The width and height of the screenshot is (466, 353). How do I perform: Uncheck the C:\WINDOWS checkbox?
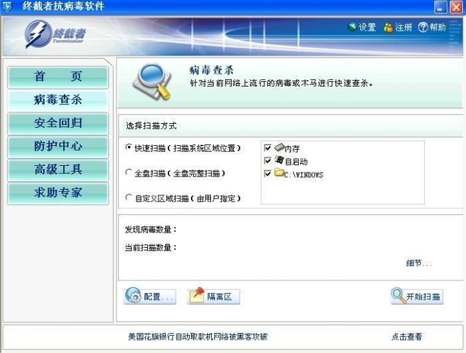pyautogui.click(x=268, y=173)
